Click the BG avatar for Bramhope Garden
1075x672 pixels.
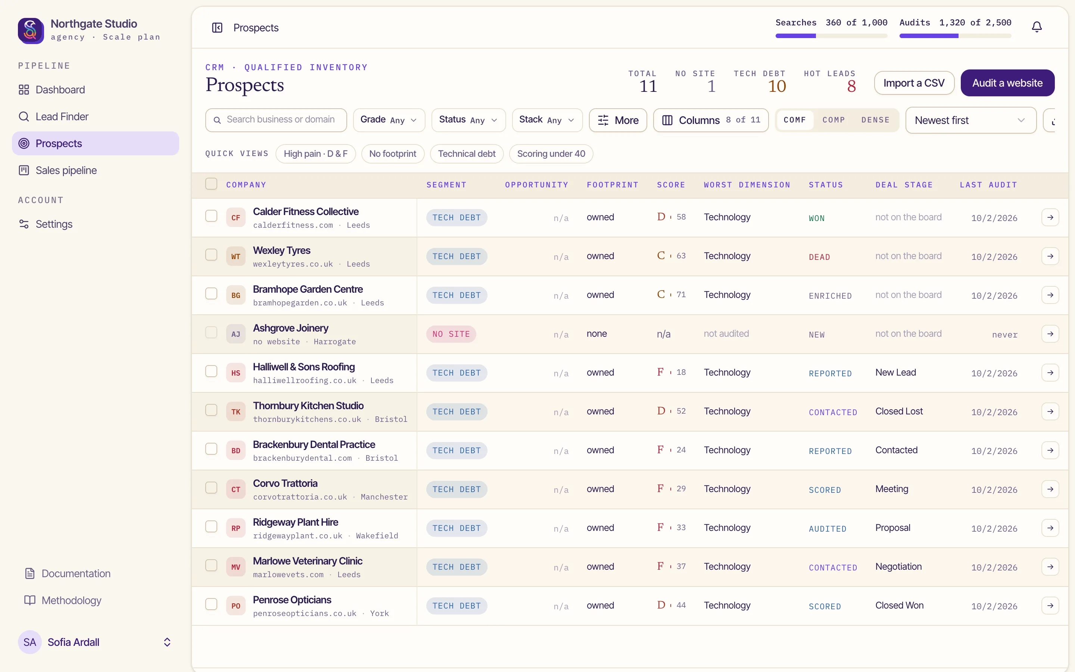[x=236, y=295]
